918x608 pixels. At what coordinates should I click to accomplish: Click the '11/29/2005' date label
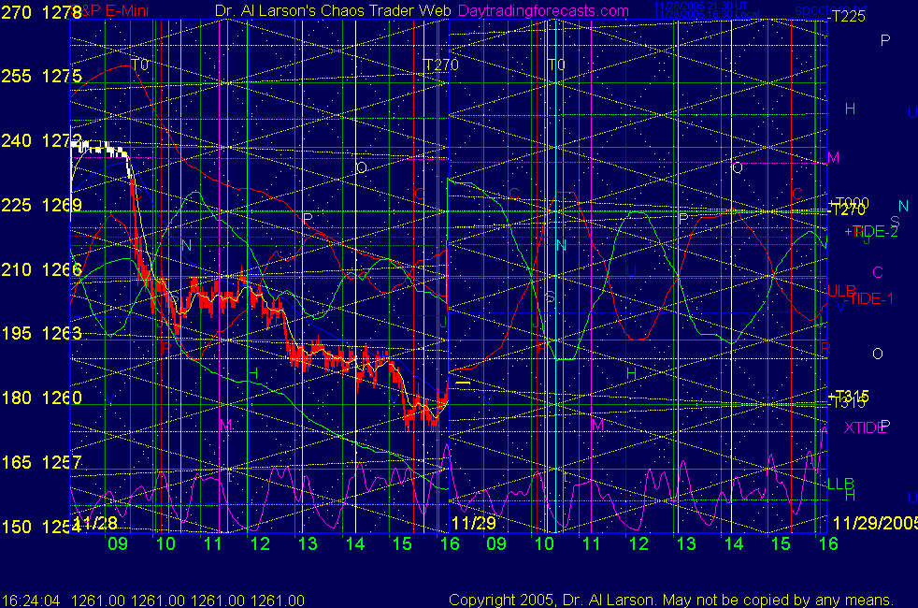tap(875, 523)
